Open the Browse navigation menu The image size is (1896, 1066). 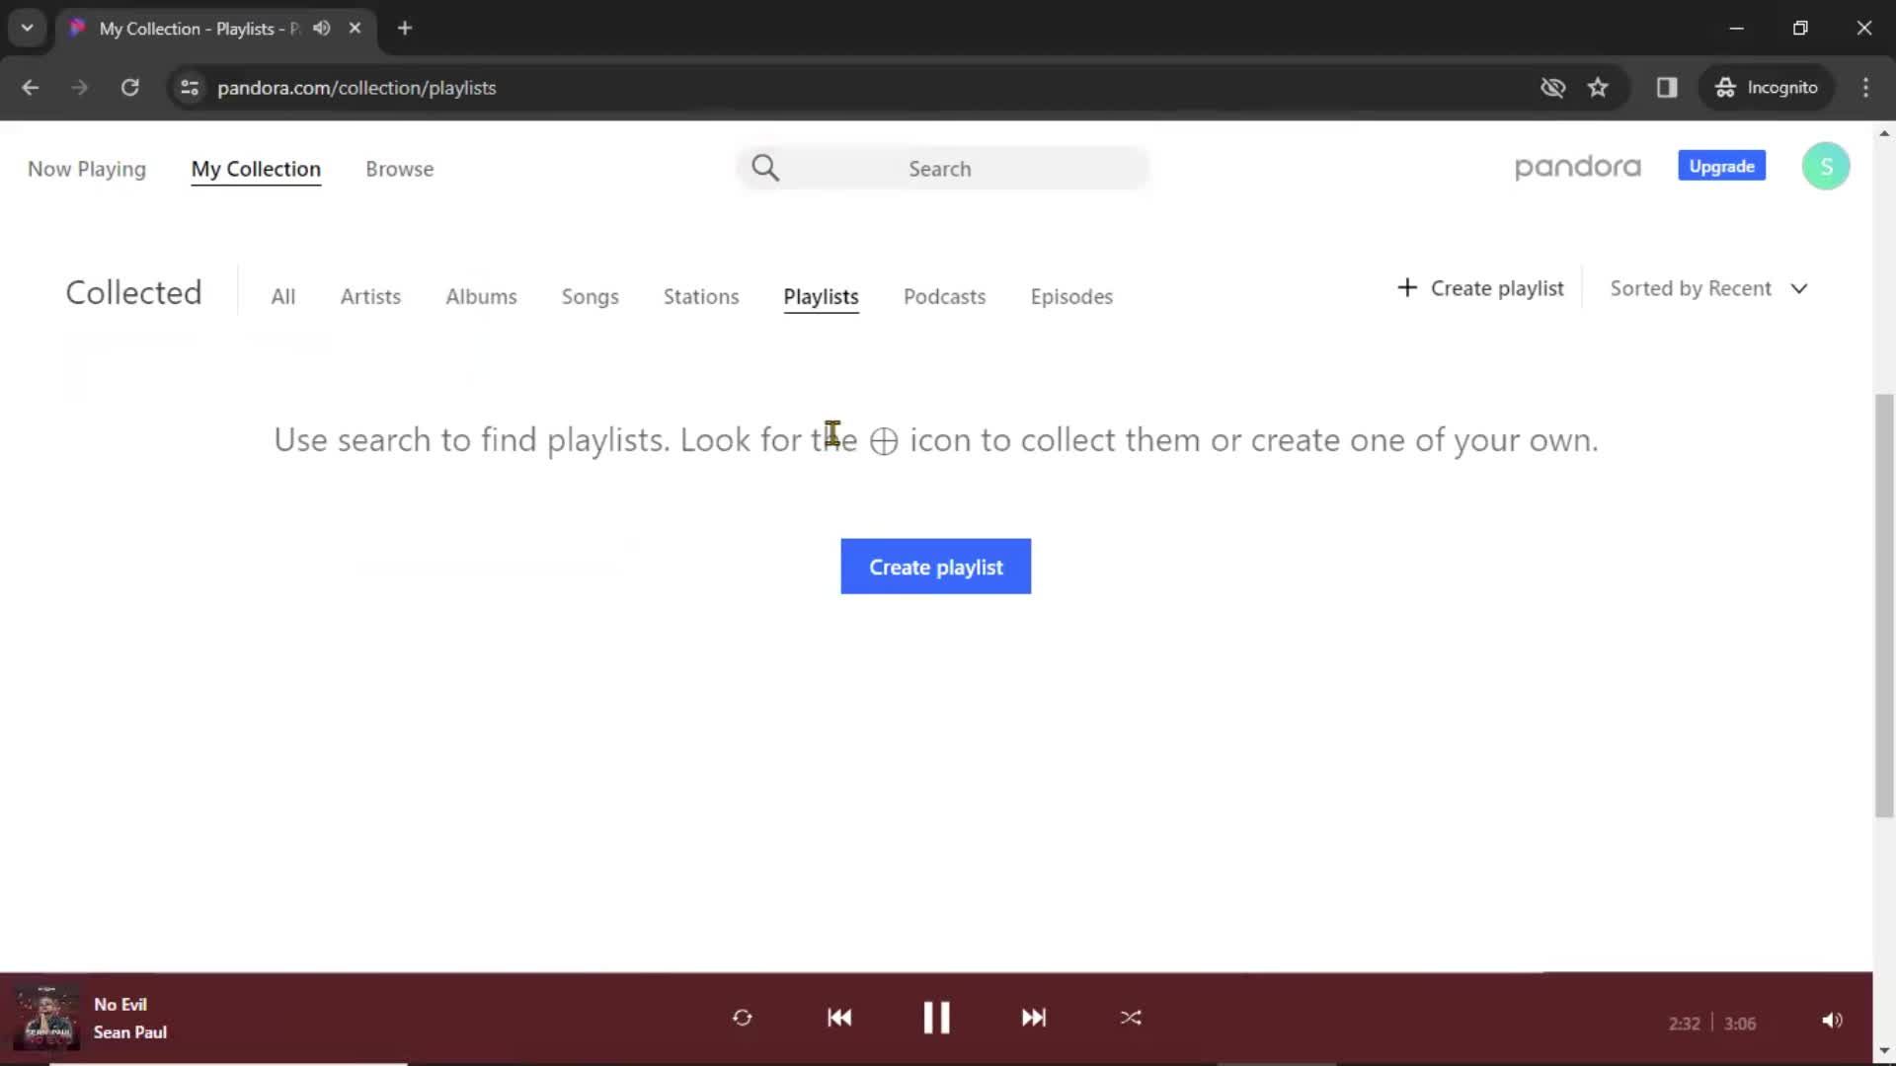[x=400, y=169]
